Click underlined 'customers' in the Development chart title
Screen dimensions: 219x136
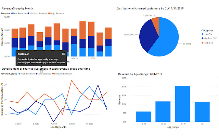tap(41, 69)
